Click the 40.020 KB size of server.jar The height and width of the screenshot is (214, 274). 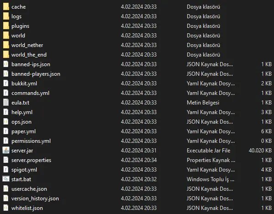pos(260,151)
